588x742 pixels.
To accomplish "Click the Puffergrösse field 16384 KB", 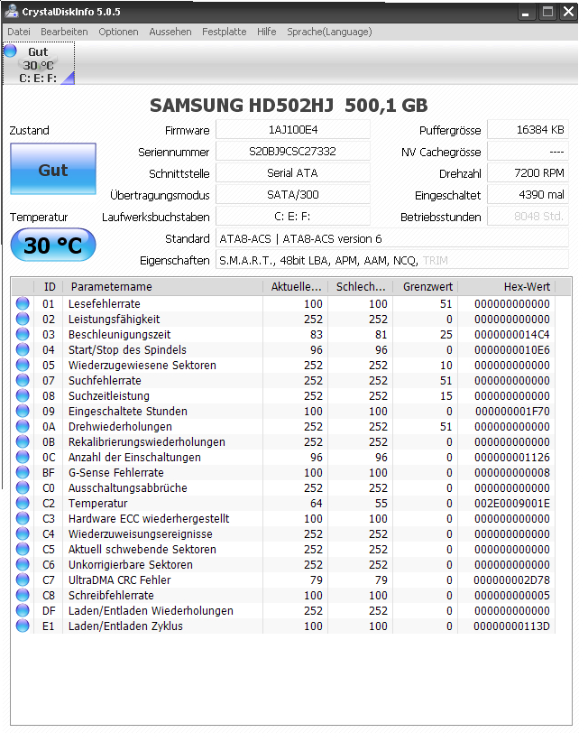I will pyautogui.click(x=528, y=130).
